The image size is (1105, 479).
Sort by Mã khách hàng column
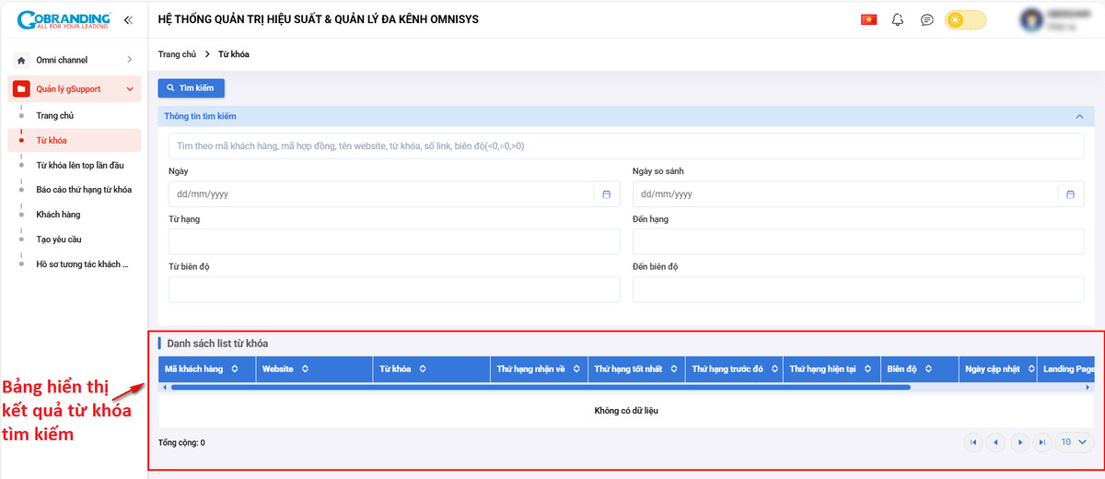click(235, 368)
